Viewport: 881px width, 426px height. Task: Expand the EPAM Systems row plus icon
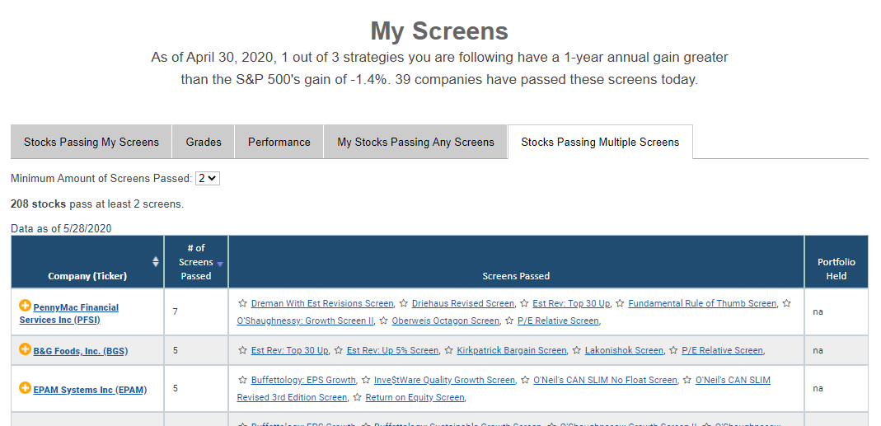(25, 388)
